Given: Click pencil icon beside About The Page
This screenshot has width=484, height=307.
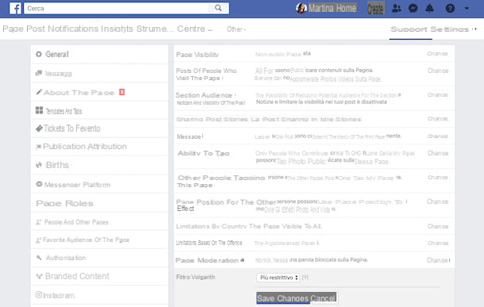Looking at the screenshot, I should click(39, 92).
